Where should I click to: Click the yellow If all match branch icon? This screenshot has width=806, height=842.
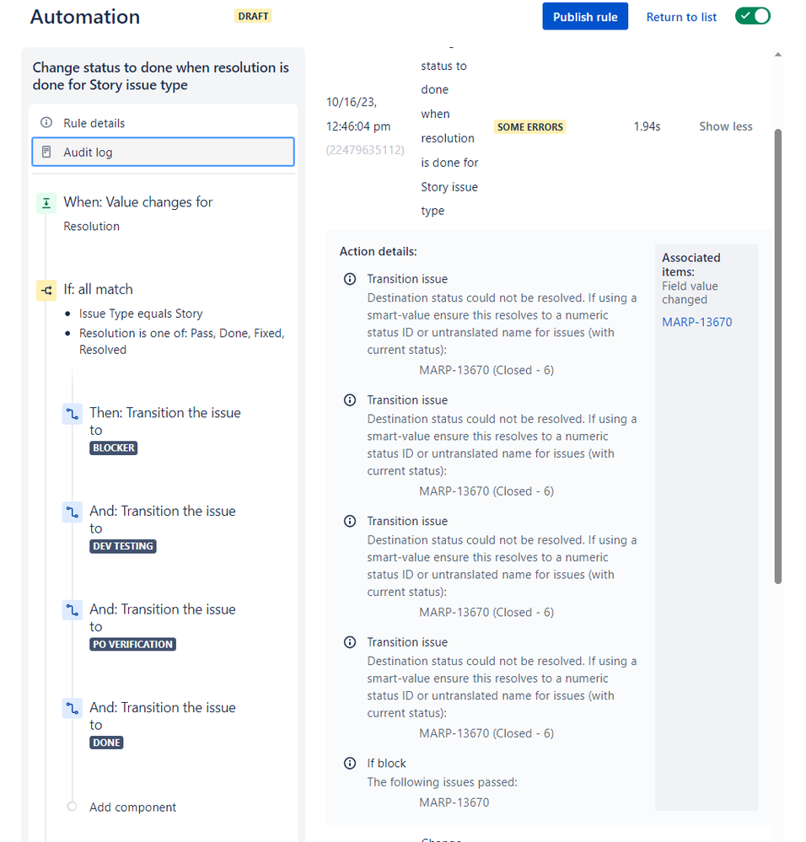pos(46,289)
